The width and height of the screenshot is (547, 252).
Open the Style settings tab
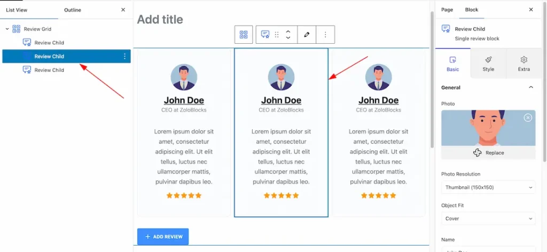[488, 64]
